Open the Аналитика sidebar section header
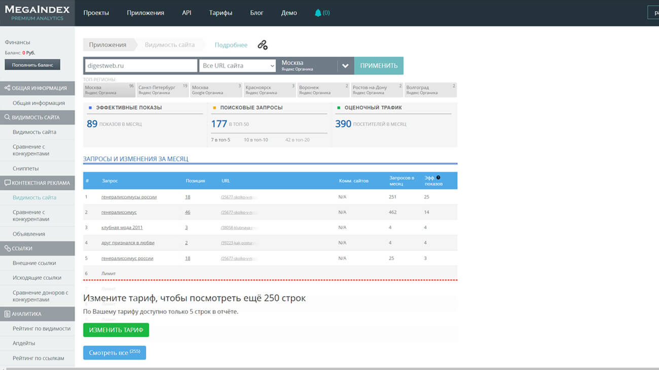Image resolution: width=659 pixels, height=370 pixels. (38, 314)
